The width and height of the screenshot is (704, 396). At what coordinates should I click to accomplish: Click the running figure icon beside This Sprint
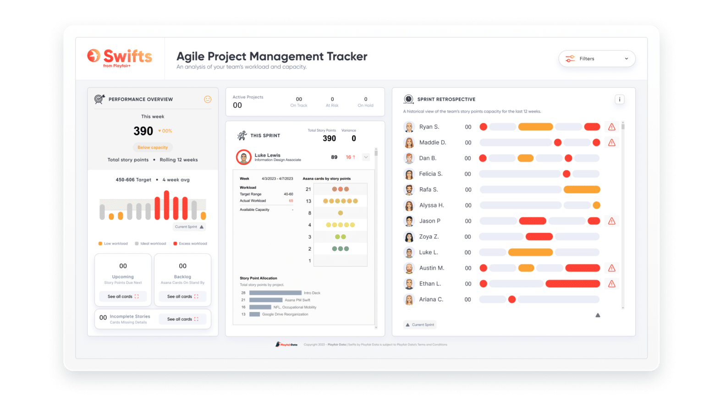(243, 135)
